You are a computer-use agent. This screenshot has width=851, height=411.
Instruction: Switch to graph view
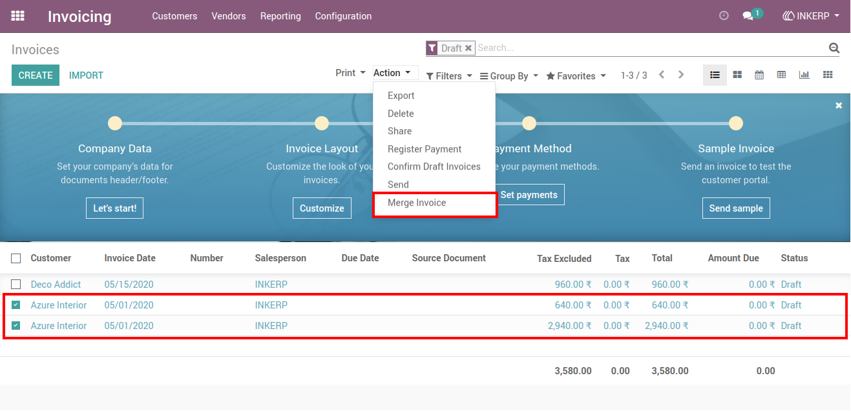point(804,75)
